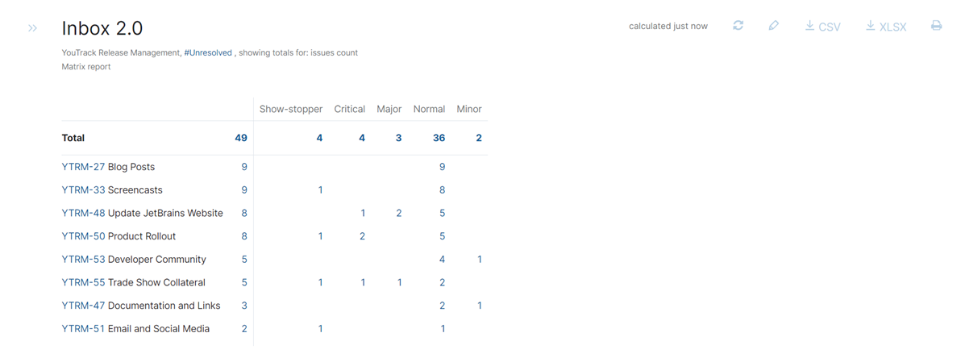
Task: Expand the sidebar with double chevron
Action: 32,28
